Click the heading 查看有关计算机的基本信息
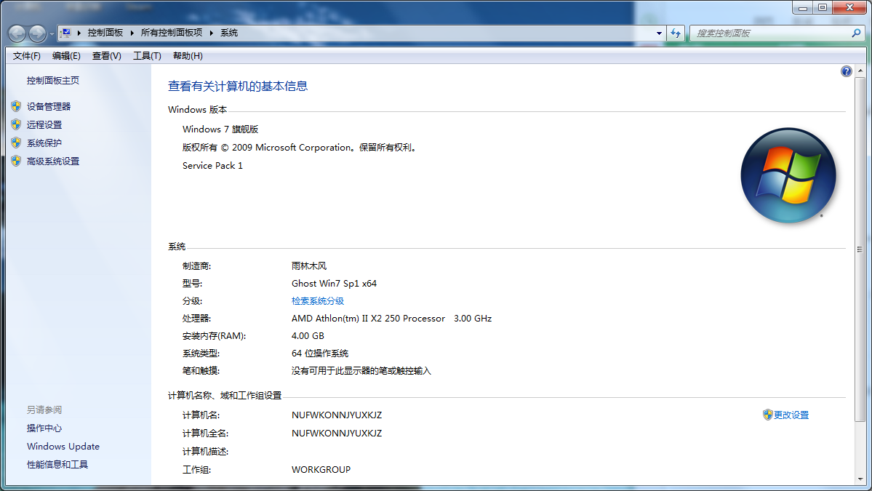The width and height of the screenshot is (872, 491). 238,86
